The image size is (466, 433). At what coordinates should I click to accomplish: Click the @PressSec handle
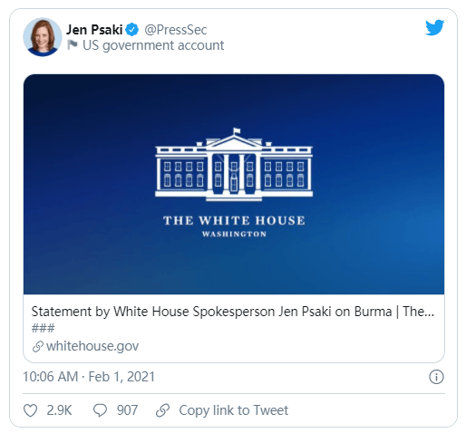[x=175, y=30]
